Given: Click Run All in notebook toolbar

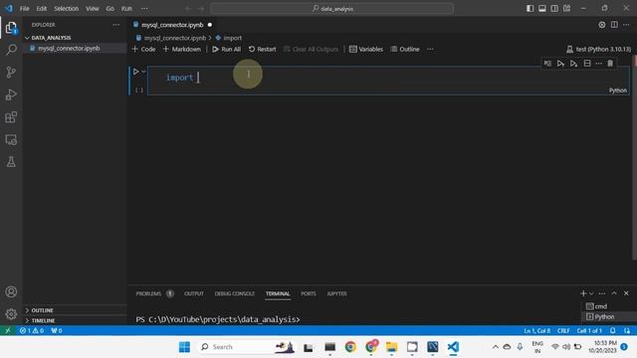Looking at the screenshot, I should [x=226, y=49].
